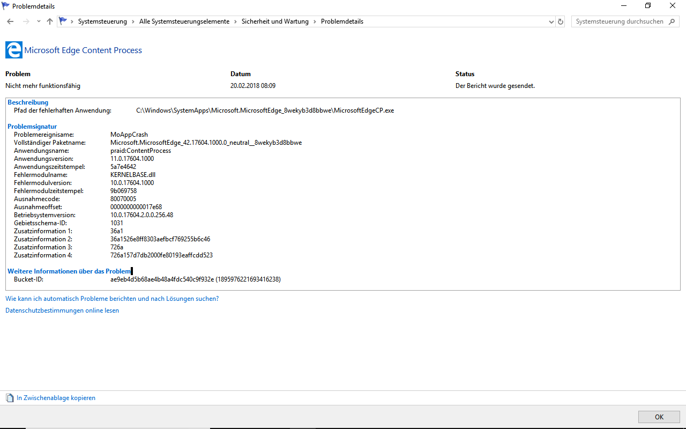The height and width of the screenshot is (429, 686).
Task: Click the Bucket-ID value
Action: [x=196, y=279]
